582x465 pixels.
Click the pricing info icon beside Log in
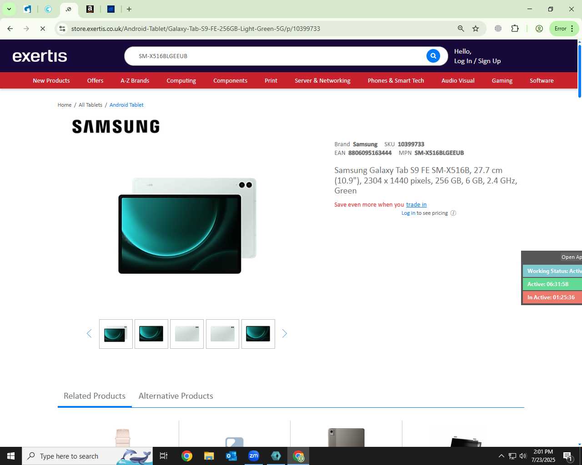(453, 213)
